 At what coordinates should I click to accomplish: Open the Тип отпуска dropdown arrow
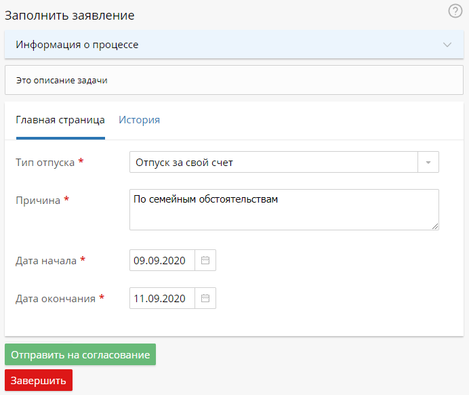[x=428, y=163]
